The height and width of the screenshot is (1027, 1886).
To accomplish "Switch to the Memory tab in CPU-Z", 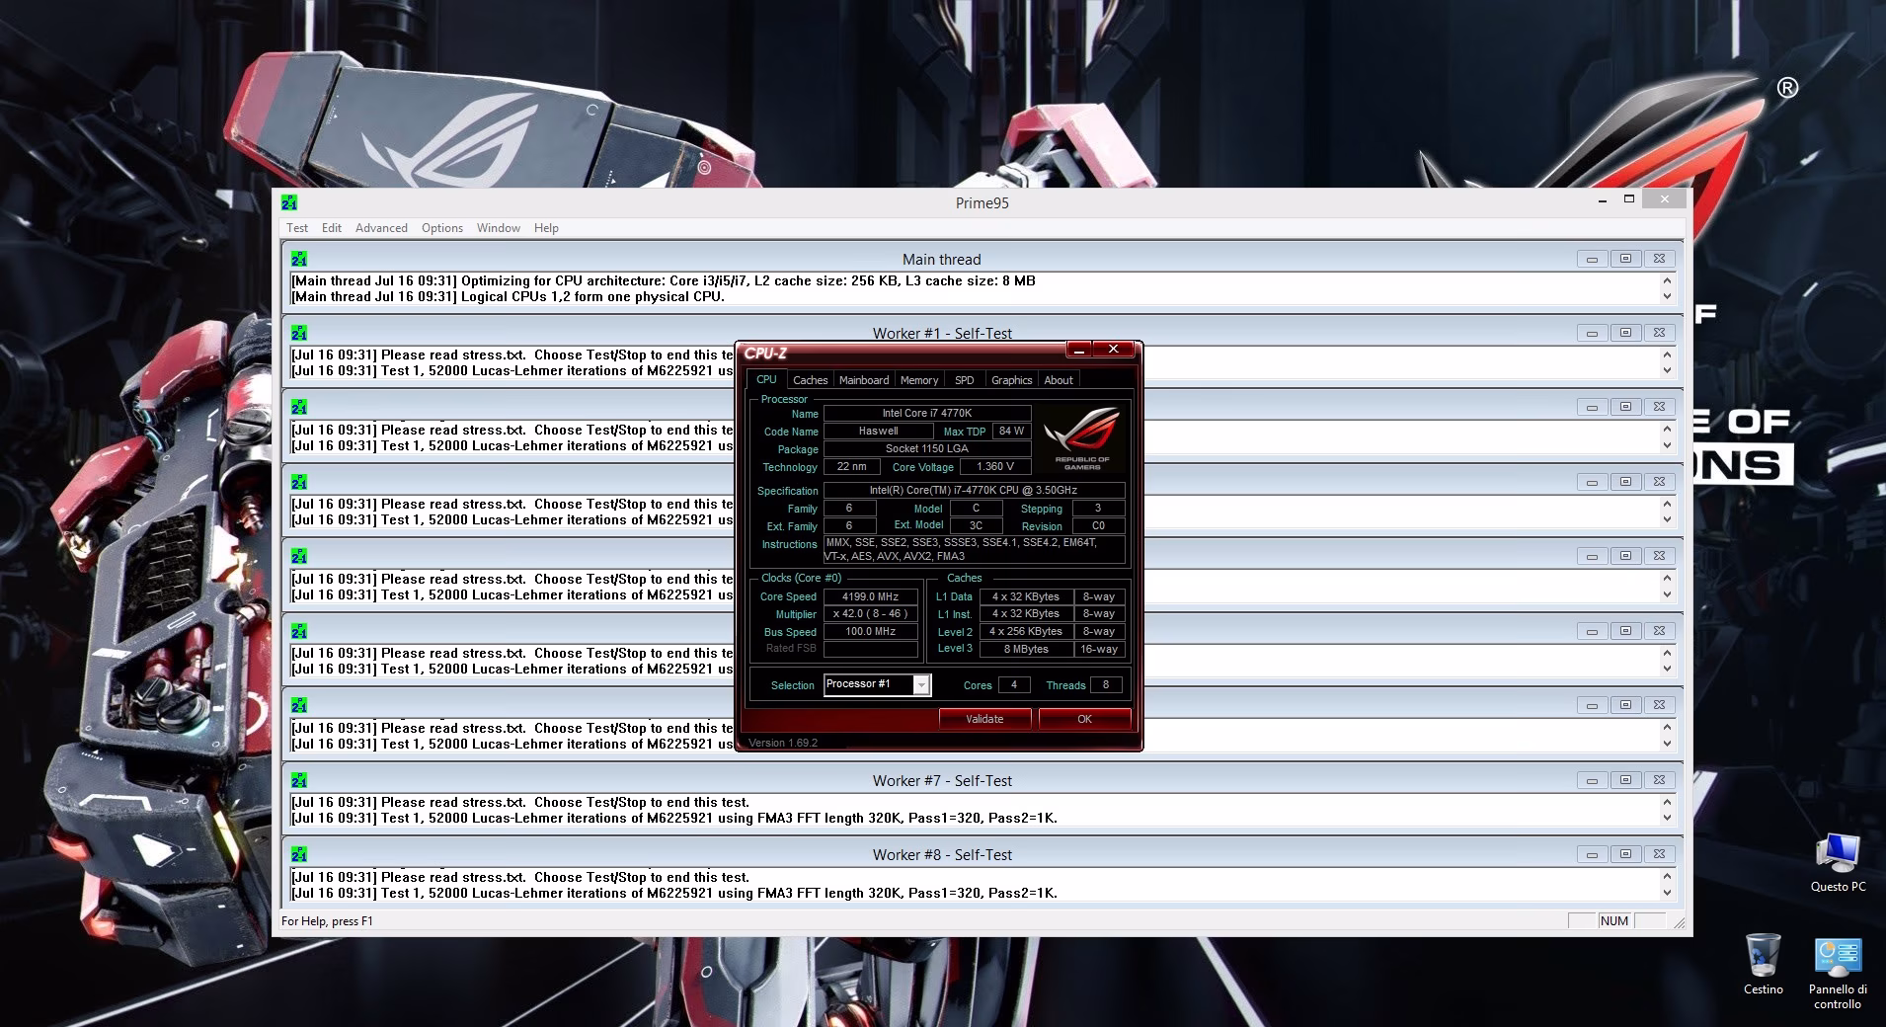I will tap(919, 380).
